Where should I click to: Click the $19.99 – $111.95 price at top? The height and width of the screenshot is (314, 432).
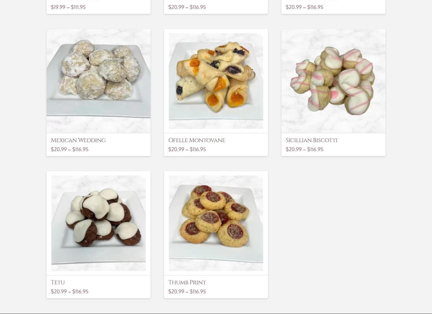pyautogui.click(x=68, y=7)
